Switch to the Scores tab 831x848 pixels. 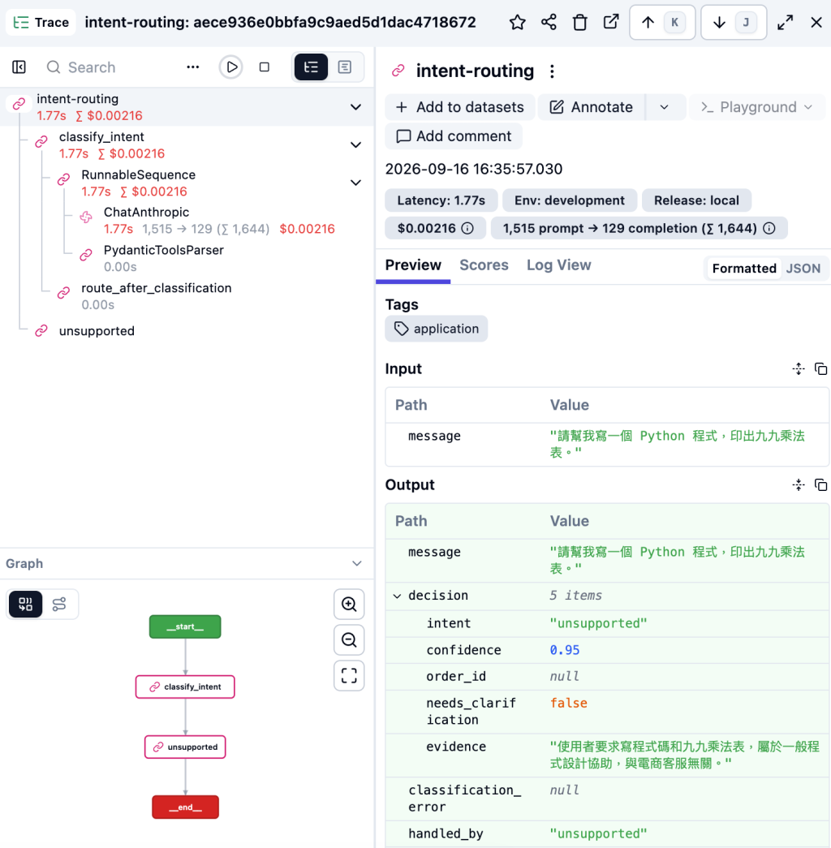(x=484, y=265)
